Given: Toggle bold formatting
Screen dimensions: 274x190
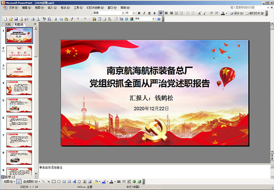Looking at the screenshot, I should point(139,13).
